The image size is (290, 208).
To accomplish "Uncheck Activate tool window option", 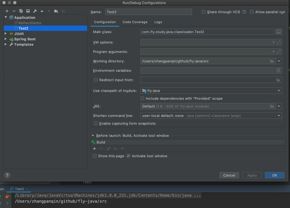I will [x=128, y=156].
